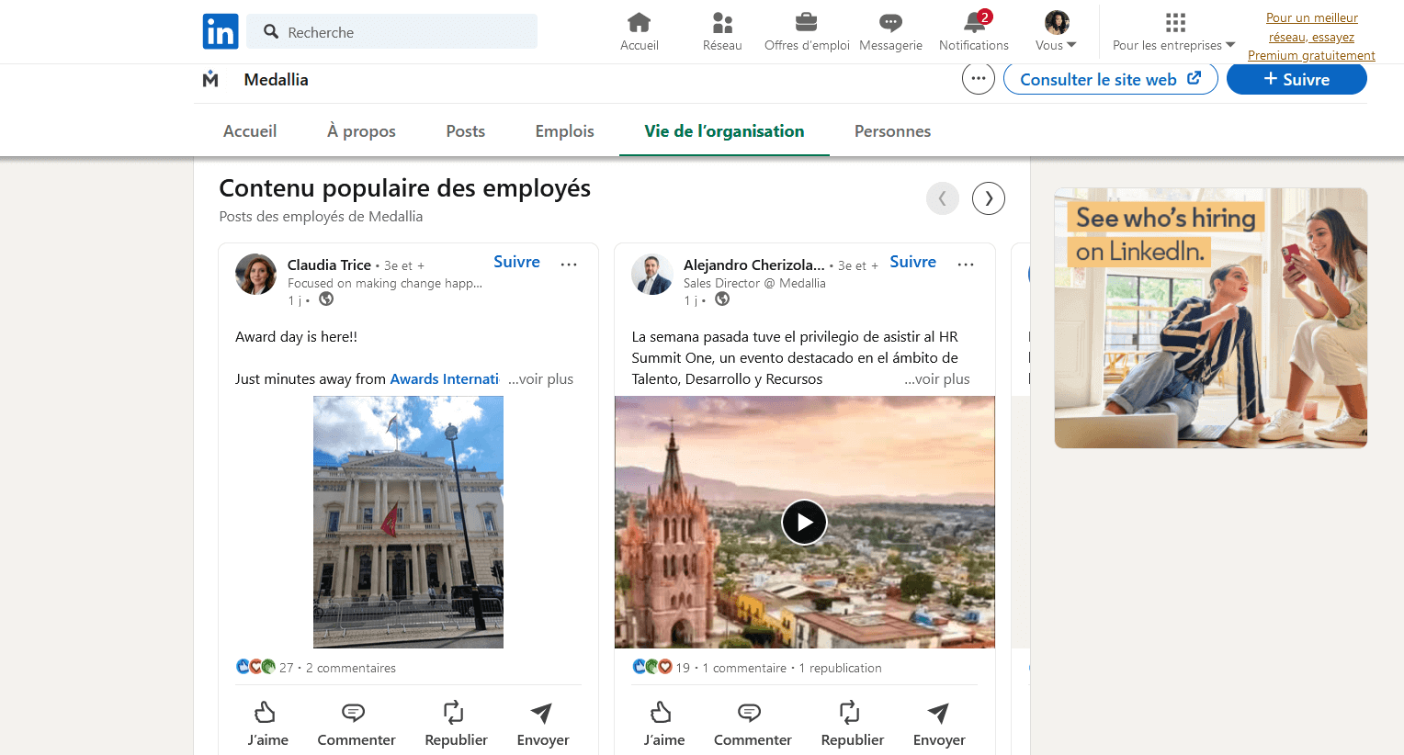
Task: Expand Pour les entreprises grid menu
Action: click(1174, 32)
